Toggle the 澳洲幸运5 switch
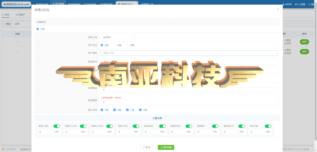Image resolution: width=317 pixels, height=152 pixels. [x=163, y=126]
